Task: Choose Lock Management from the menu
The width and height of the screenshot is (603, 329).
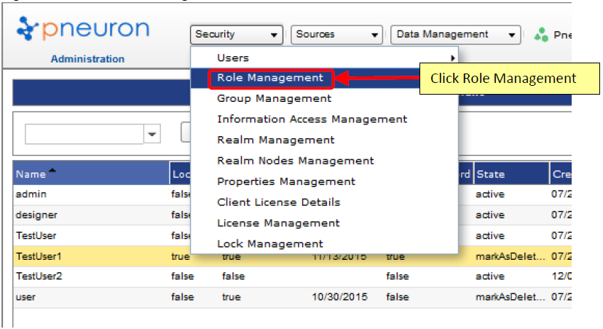Action: coord(270,244)
